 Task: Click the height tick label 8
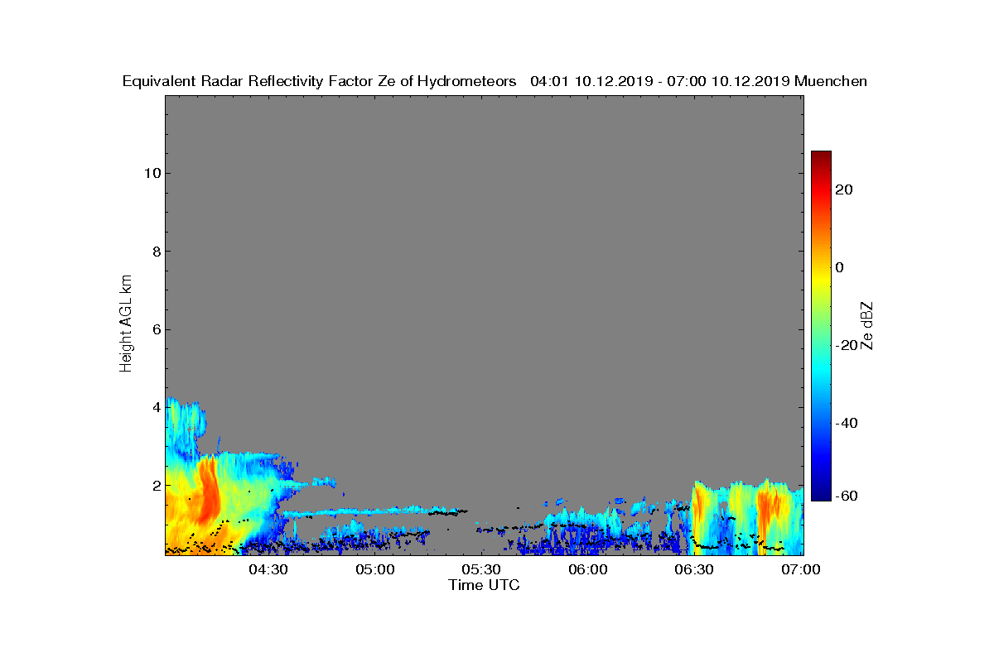pyautogui.click(x=155, y=251)
